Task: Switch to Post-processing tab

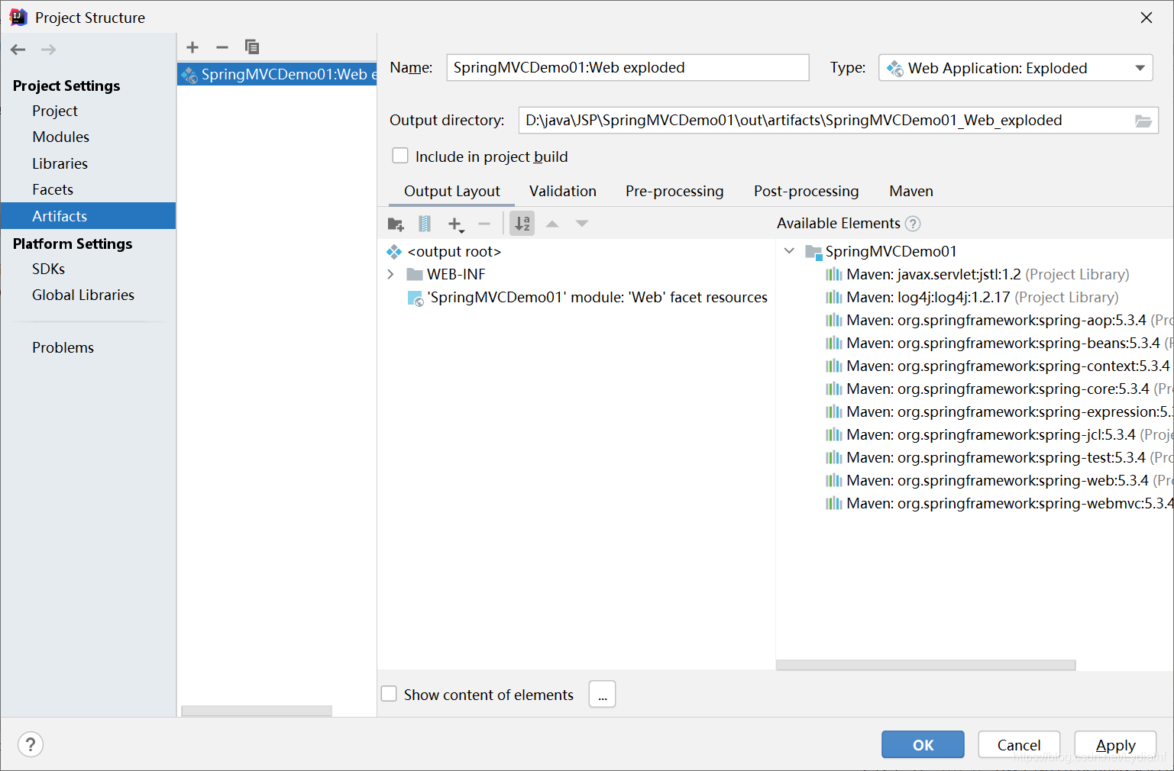Action: (x=806, y=191)
